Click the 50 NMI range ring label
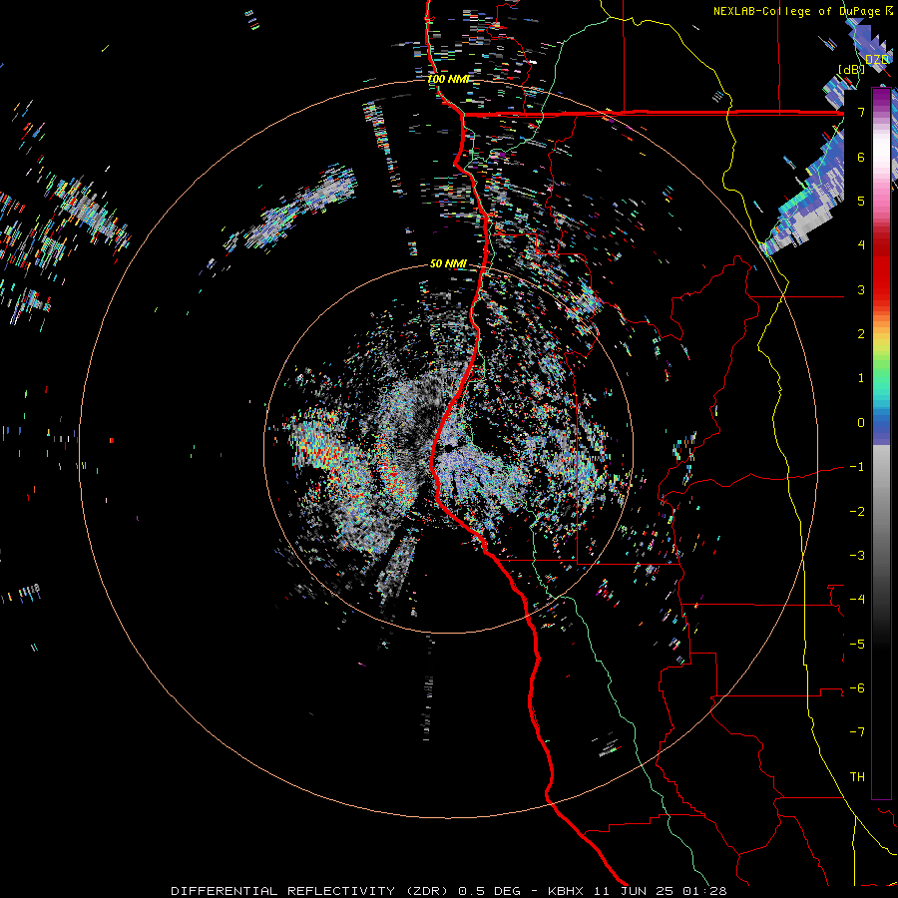 (x=448, y=263)
